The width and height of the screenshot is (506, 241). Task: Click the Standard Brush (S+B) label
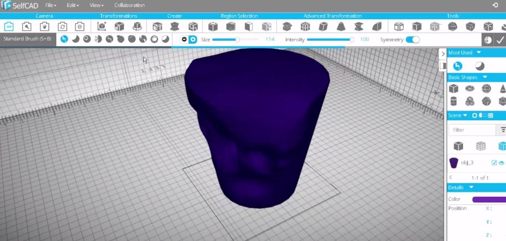[x=27, y=40]
